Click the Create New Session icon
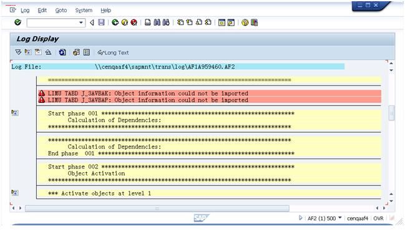 point(222,22)
